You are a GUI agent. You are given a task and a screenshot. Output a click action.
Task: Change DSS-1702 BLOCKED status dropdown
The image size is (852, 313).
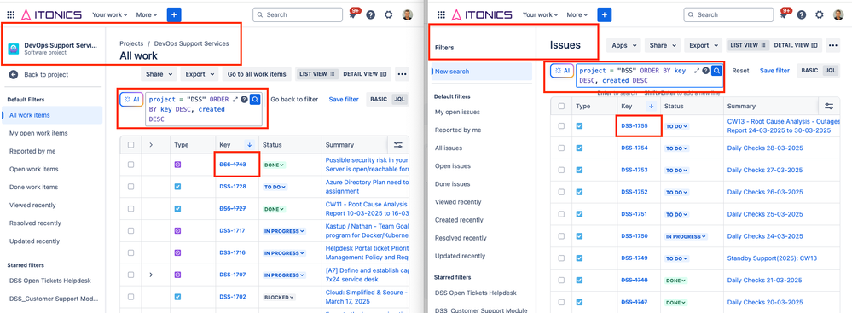279,298
